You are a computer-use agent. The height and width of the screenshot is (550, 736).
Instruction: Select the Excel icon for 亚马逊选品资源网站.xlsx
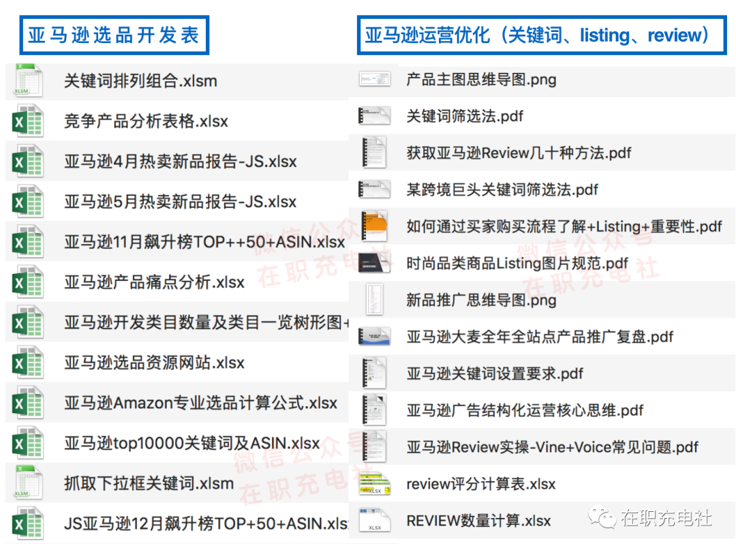point(28,363)
